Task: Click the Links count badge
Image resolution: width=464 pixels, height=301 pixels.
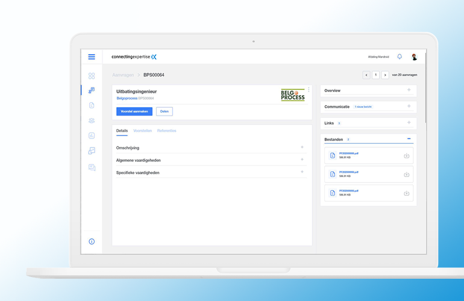Action: coord(339,123)
